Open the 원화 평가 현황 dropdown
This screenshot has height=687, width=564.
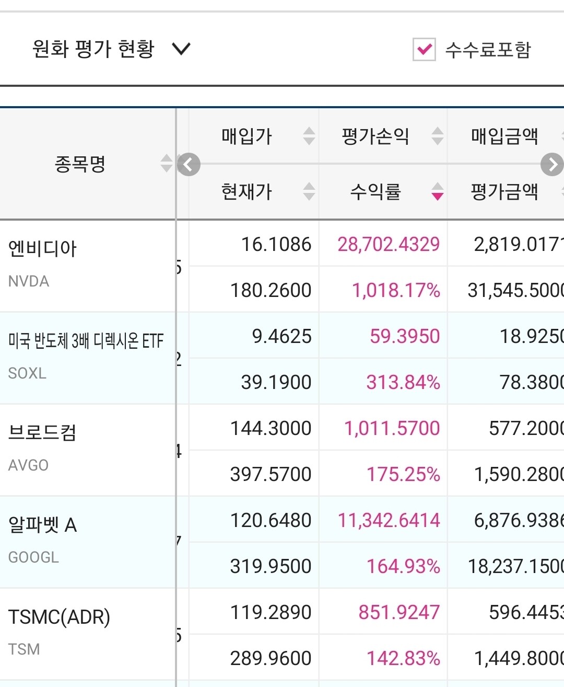click(112, 49)
